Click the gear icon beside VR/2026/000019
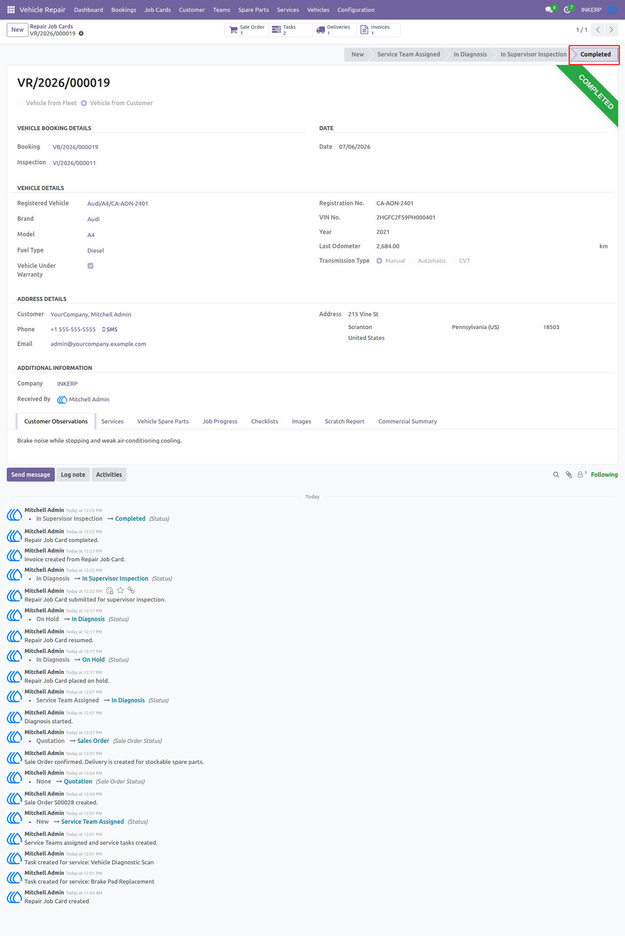This screenshot has height=936, width=625. 81,34
